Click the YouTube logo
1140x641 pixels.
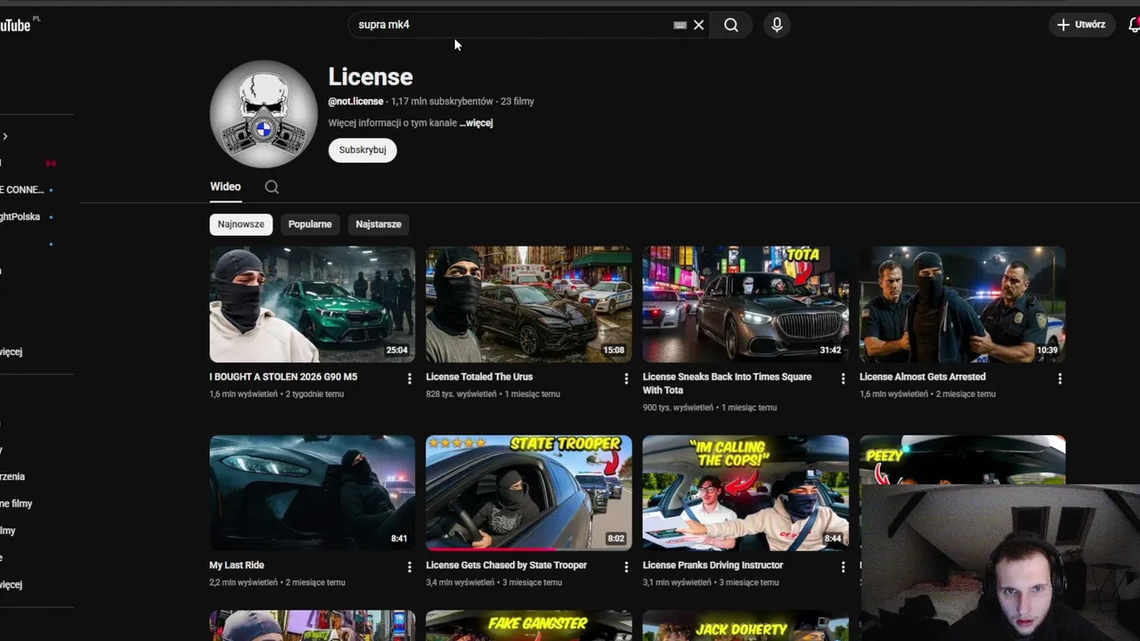point(15,25)
